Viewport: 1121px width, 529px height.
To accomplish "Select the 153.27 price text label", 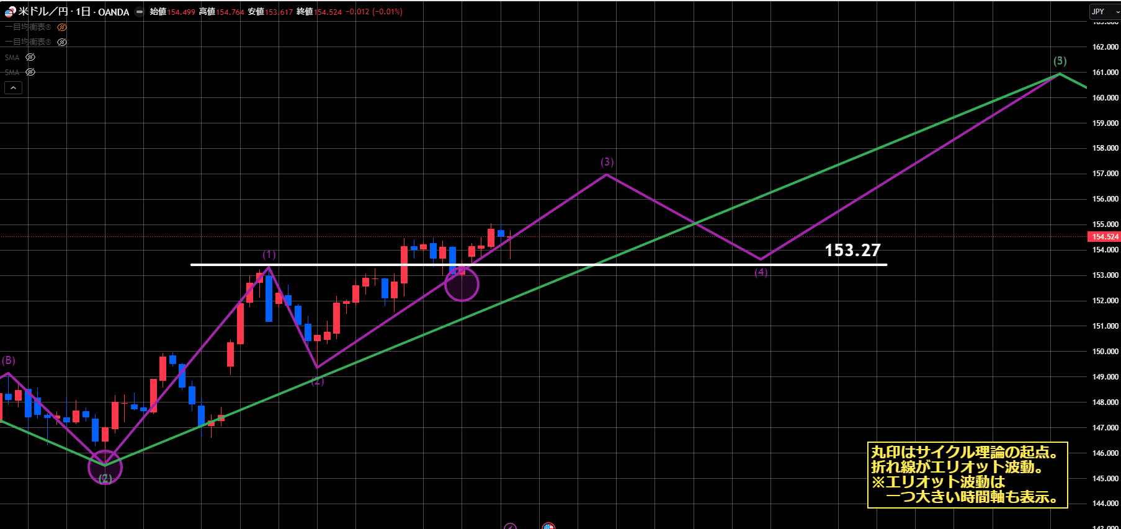I will [x=852, y=250].
